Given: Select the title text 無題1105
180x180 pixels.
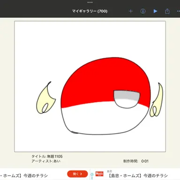Looking at the screenshot, I should pos(55,157).
